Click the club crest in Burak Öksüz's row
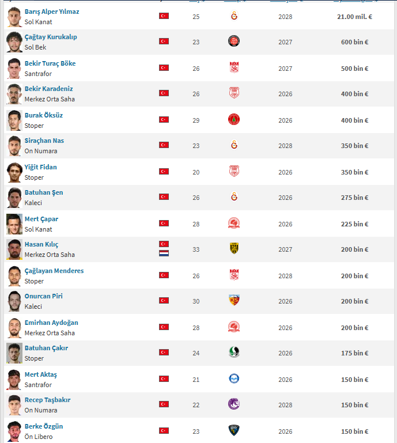Screen dimensions: 397x443 234,120
